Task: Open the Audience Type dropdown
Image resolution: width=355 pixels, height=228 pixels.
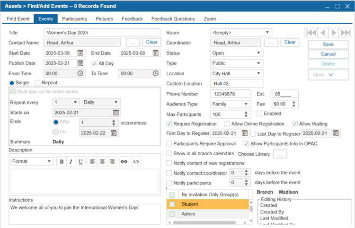Action: 231,104
